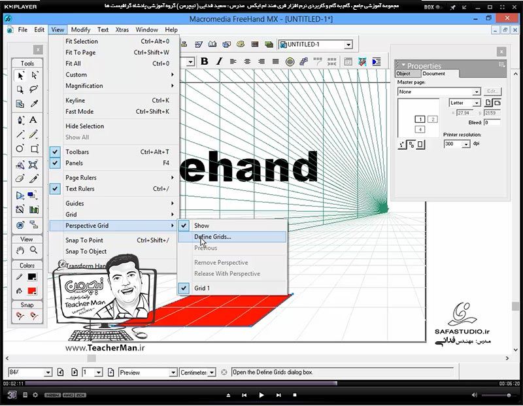Screen dimensions: 523x406
Task: Click the Bold text button
Action: 205,61
